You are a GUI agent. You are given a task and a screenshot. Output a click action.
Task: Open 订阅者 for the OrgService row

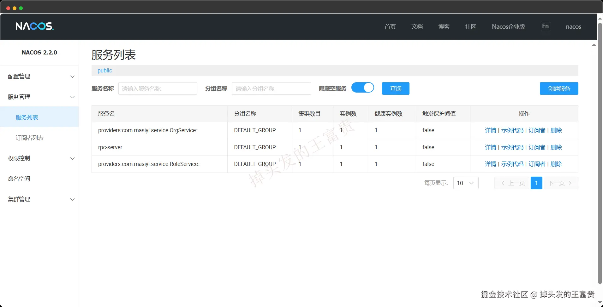tap(537, 130)
